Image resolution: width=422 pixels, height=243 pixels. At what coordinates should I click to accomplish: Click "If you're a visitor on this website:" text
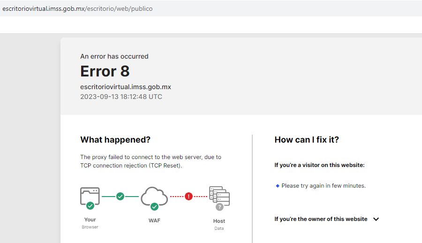click(x=319, y=165)
